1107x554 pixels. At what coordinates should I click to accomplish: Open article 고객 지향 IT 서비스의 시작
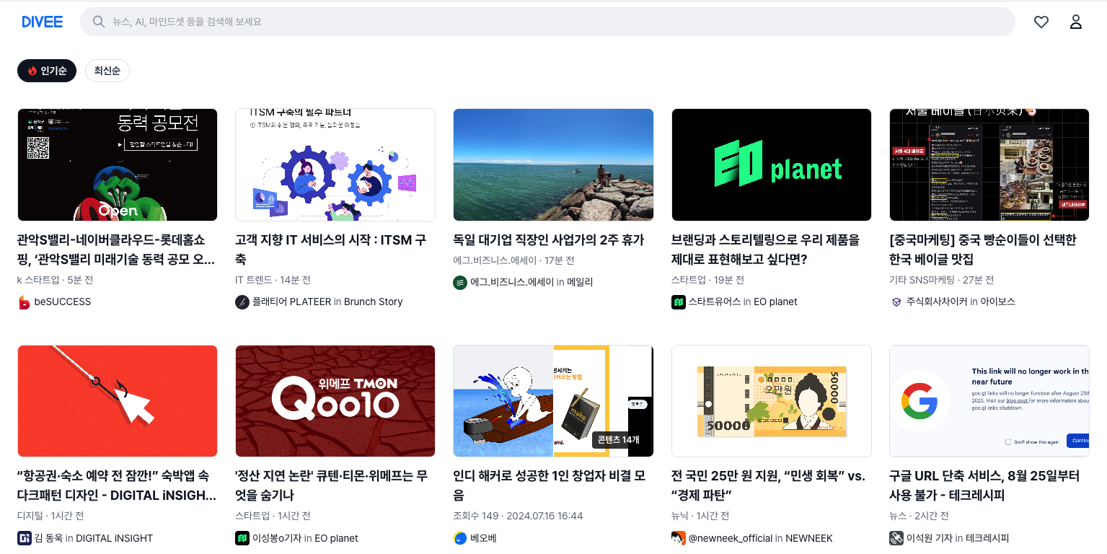coord(330,250)
